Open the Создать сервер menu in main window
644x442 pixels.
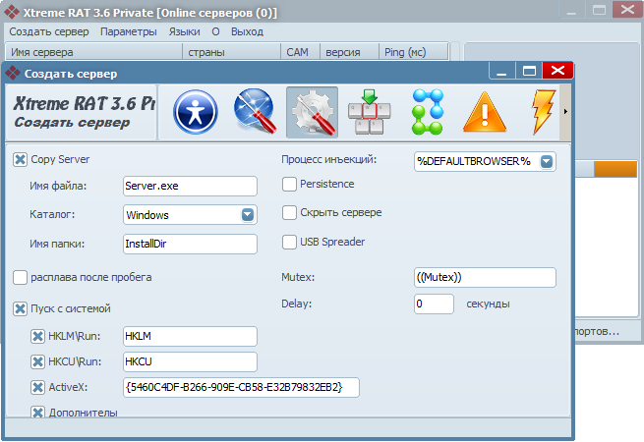point(49,31)
